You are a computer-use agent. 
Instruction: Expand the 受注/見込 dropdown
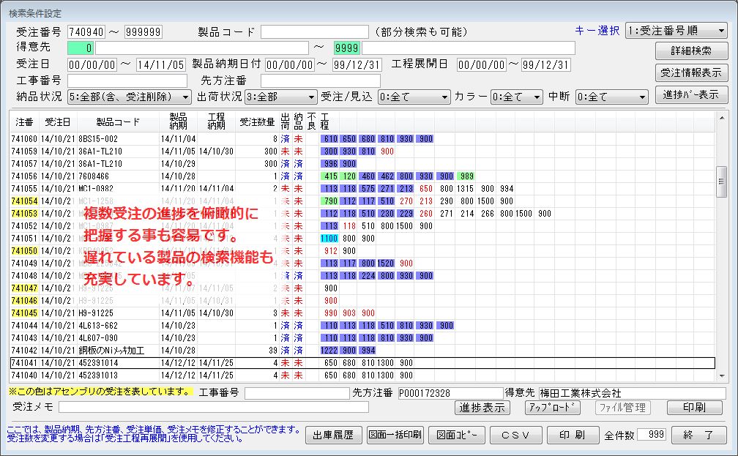pyautogui.click(x=414, y=97)
